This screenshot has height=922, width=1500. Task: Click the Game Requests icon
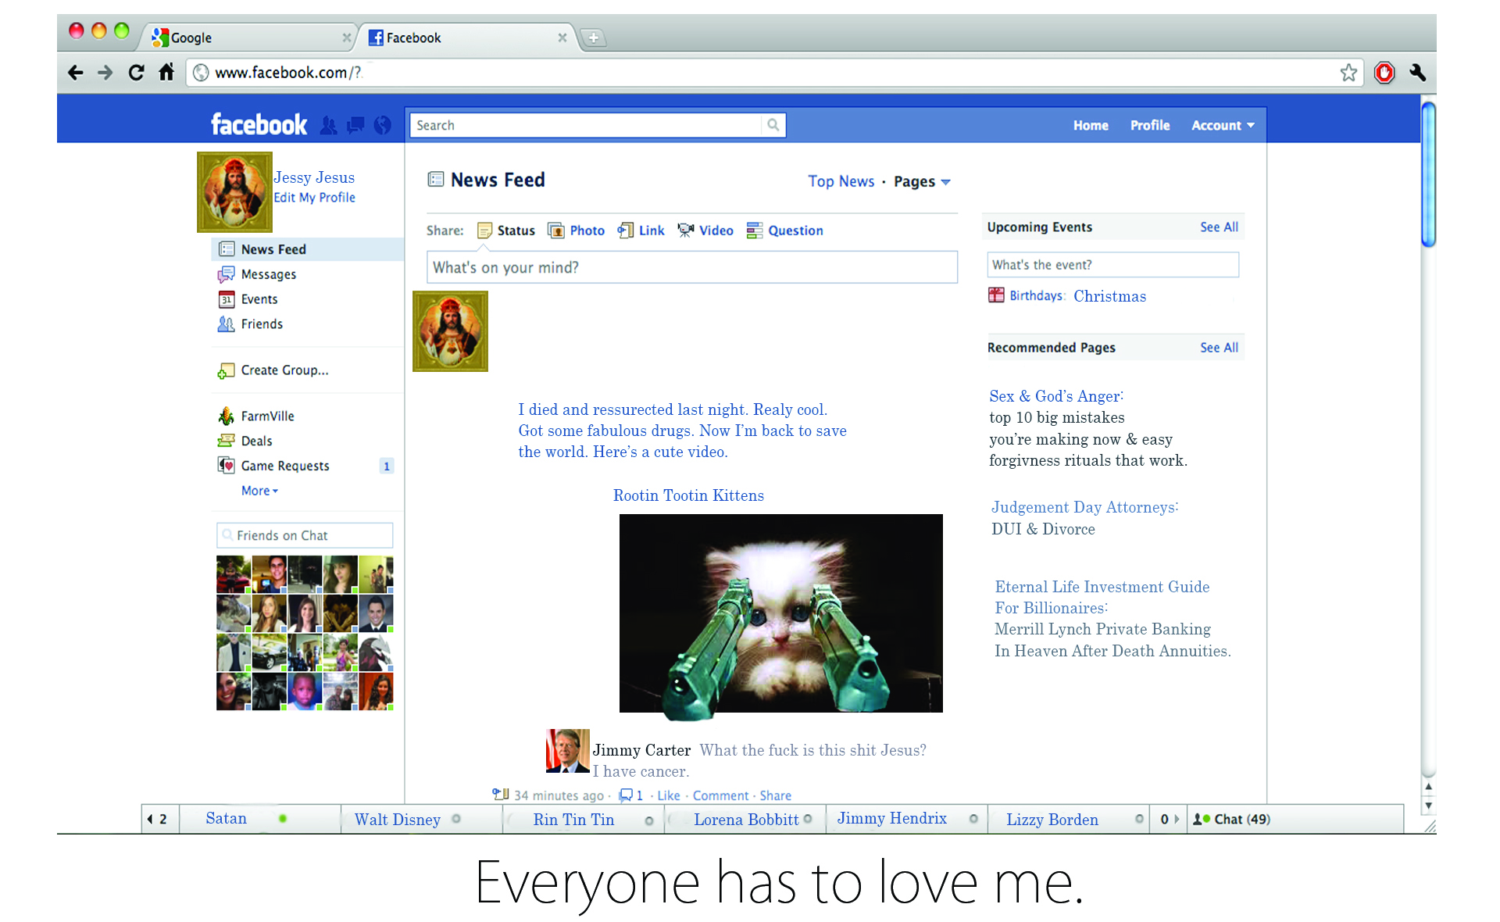tap(226, 466)
